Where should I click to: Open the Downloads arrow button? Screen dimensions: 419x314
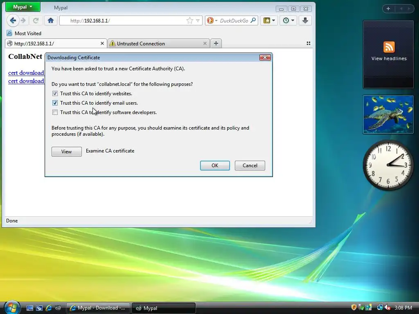point(305,20)
